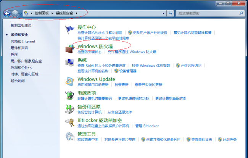The height and width of the screenshot is (158, 248).
Task: Open the 电源选项 battery icon
Action: (70, 95)
